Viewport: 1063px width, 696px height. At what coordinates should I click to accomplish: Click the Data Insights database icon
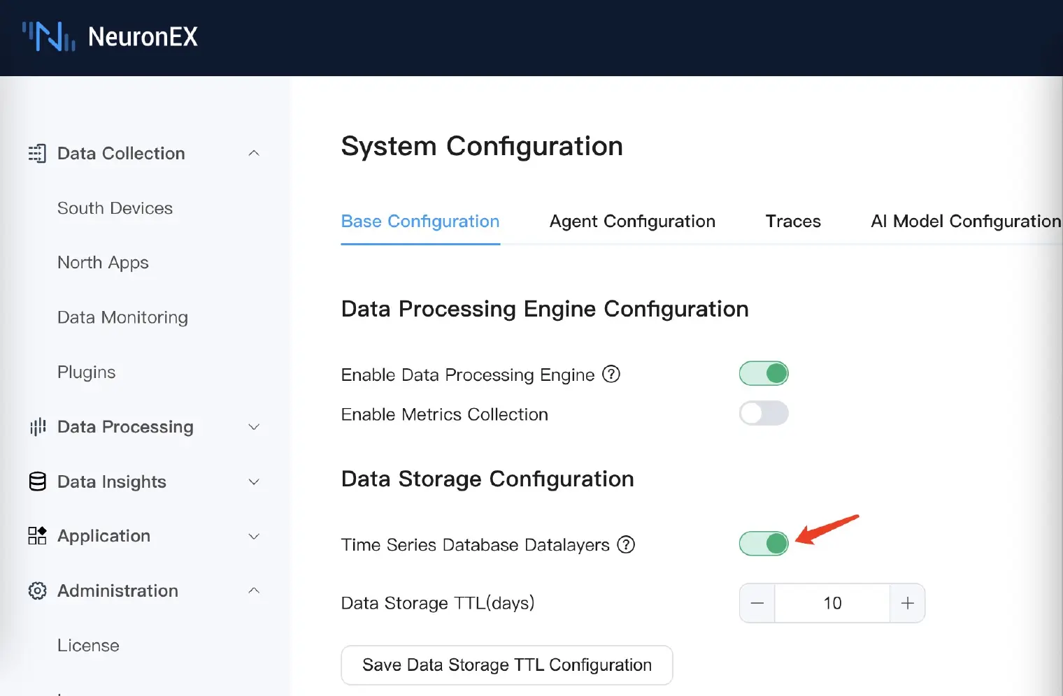pyautogui.click(x=37, y=481)
